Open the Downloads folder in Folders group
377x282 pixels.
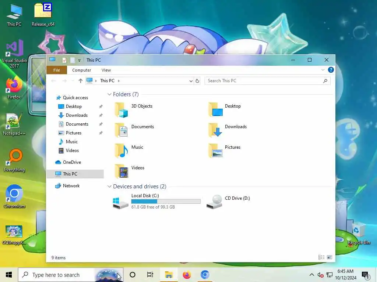[x=228, y=130]
